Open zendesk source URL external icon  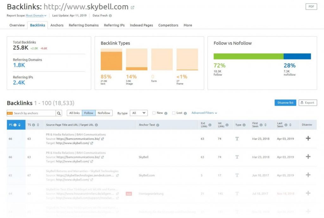117,175
